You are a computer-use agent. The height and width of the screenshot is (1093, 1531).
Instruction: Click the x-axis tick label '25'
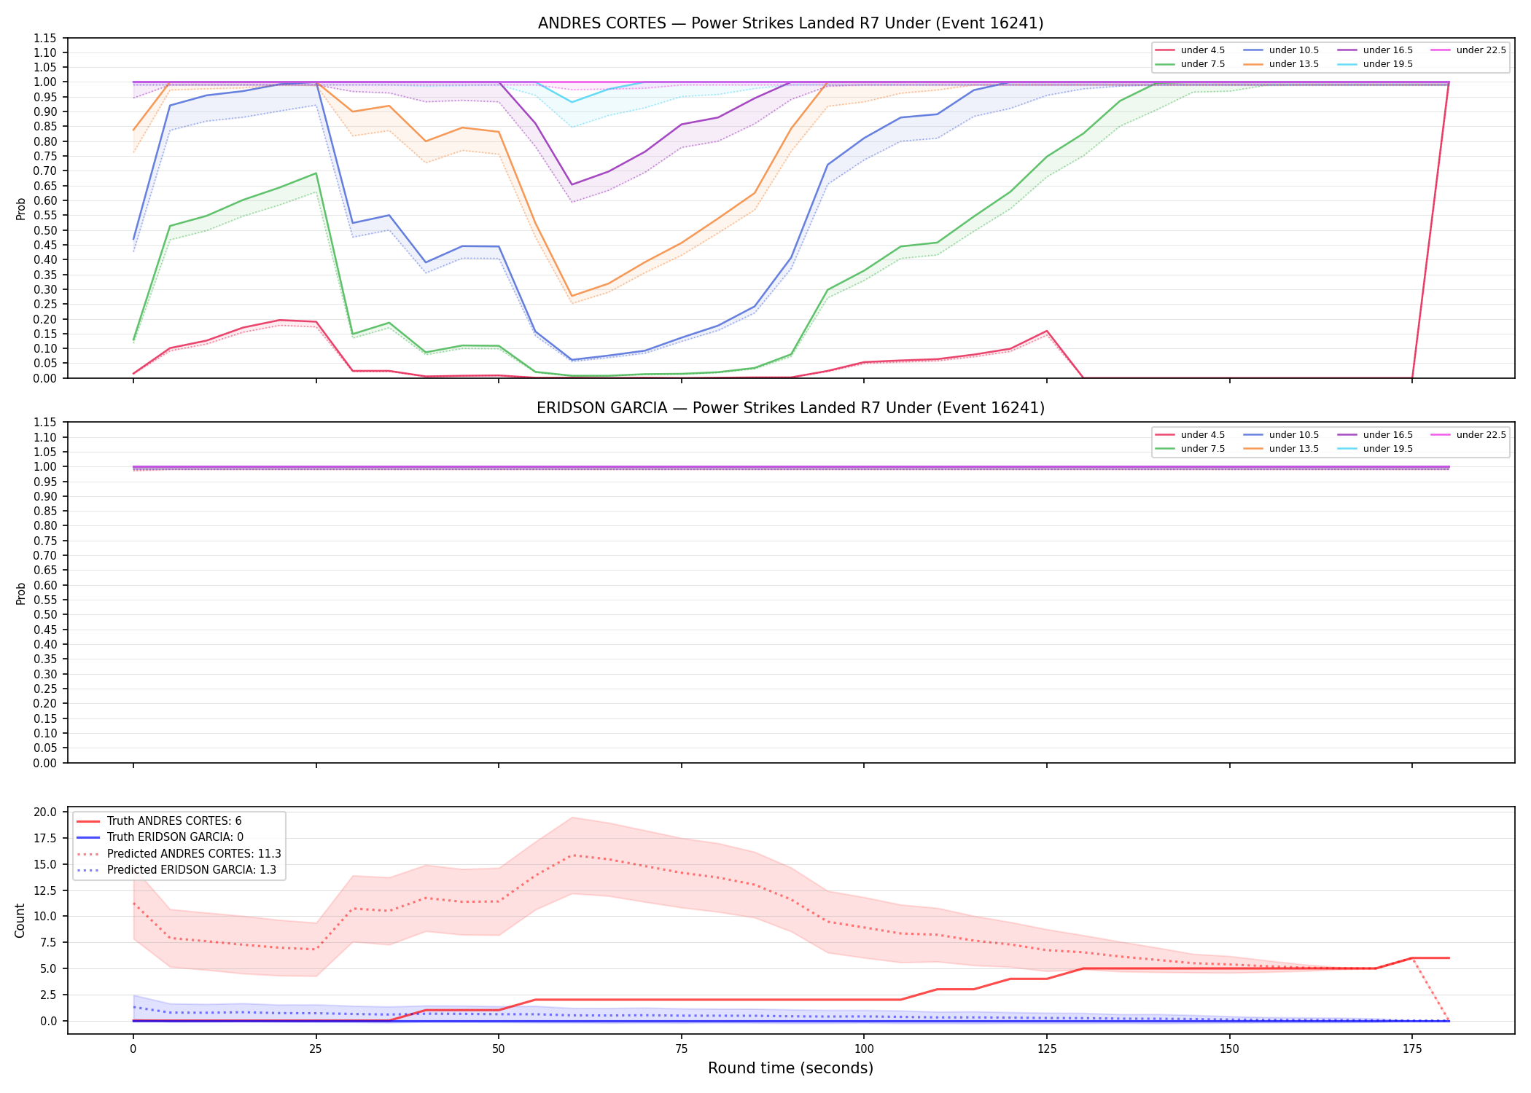coord(316,1049)
